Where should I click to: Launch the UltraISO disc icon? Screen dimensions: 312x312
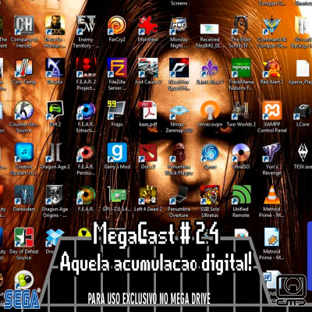tap(241, 152)
